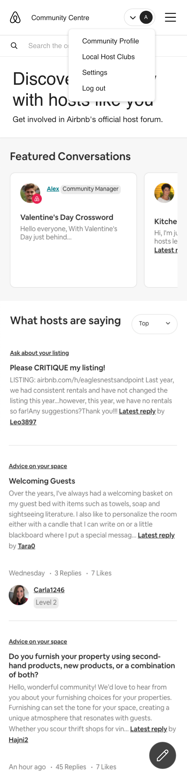Open the Top sort dropdown
Viewport: 187px width, 780px height.
(x=155, y=324)
